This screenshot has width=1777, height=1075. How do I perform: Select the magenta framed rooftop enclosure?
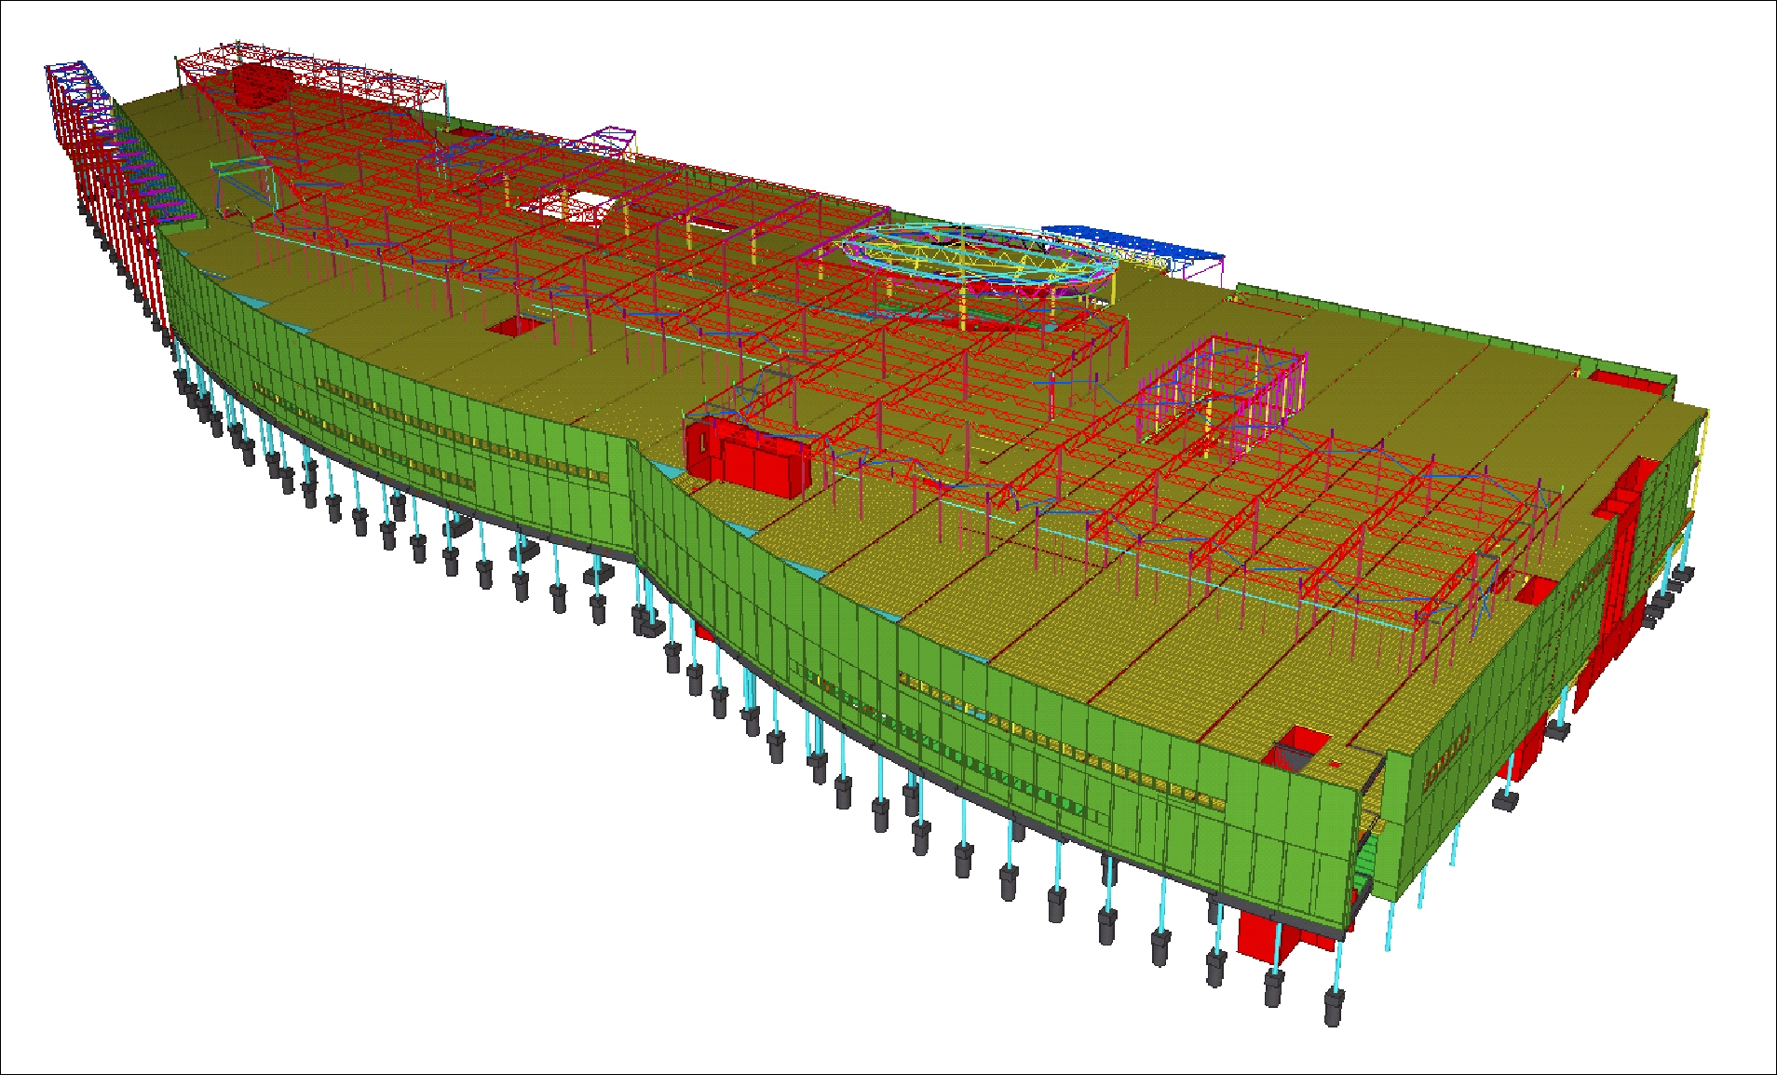point(1221,397)
